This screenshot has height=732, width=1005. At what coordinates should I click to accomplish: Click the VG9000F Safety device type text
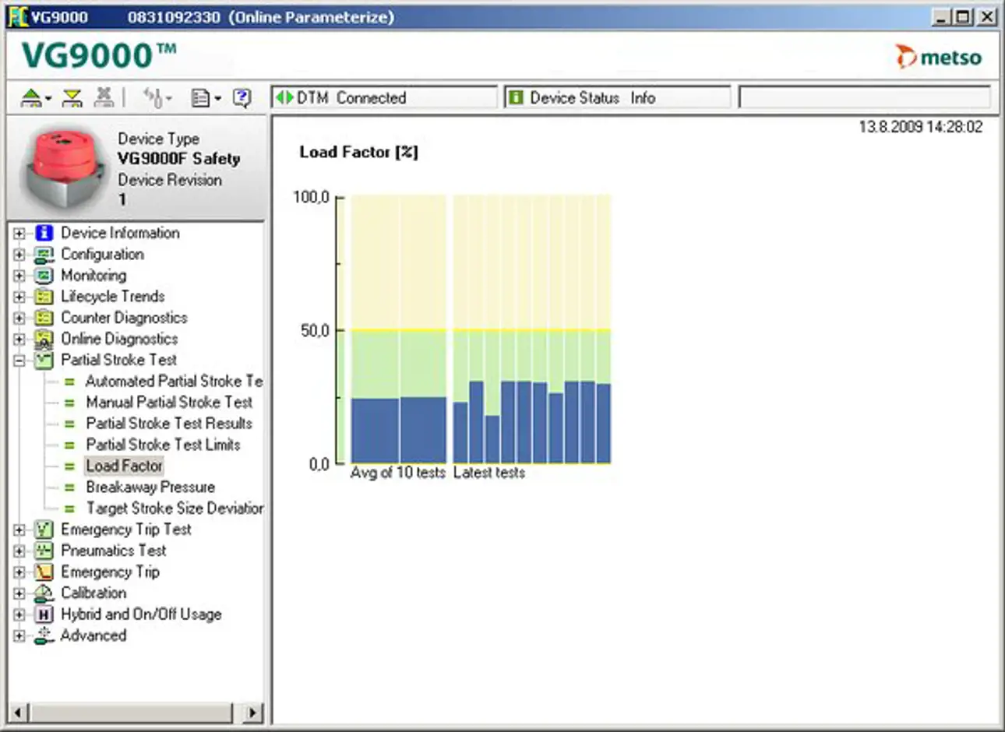click(x=178, y=159)
